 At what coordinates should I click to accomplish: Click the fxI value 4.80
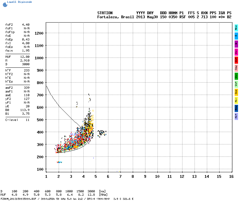coord(26,43)
